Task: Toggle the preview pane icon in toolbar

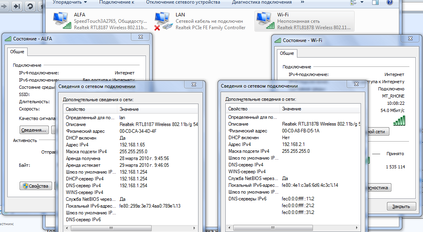Action: pos(375,2)
